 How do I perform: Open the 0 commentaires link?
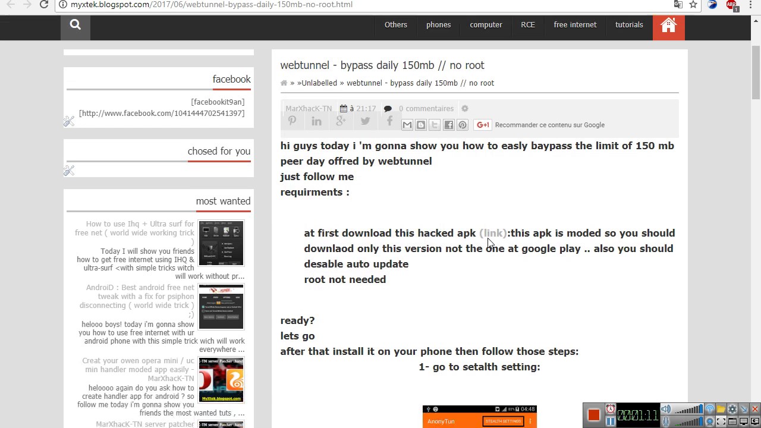click(426, 109)
